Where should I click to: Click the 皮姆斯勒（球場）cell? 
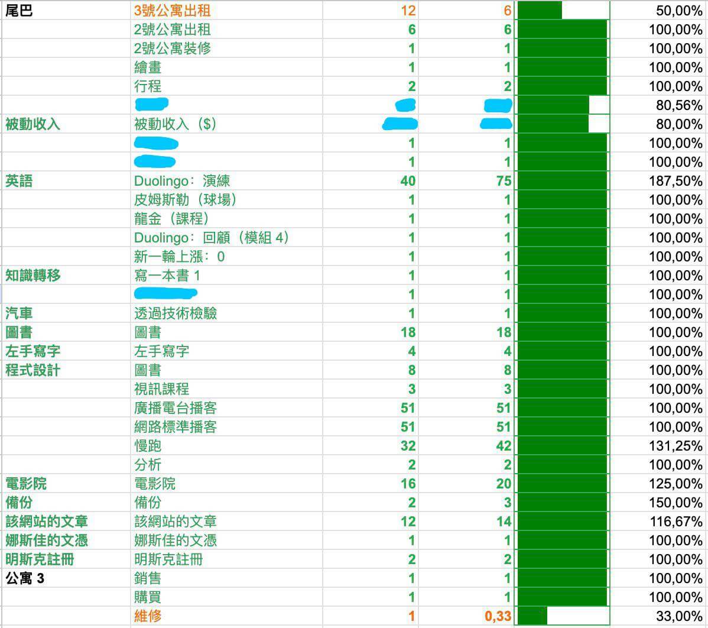tap(227, 200)
